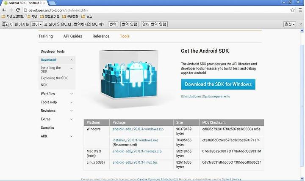Viewport: 305px width, 181px height.
Task: Open the Content License link
Action: tap(231, 179)
